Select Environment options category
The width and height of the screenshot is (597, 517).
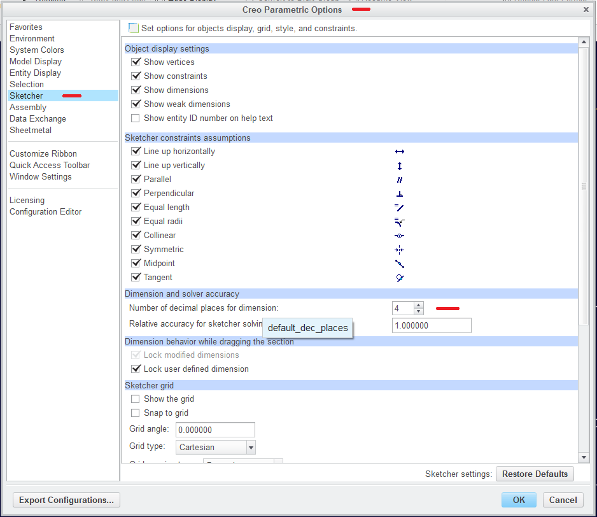[32, 38]
